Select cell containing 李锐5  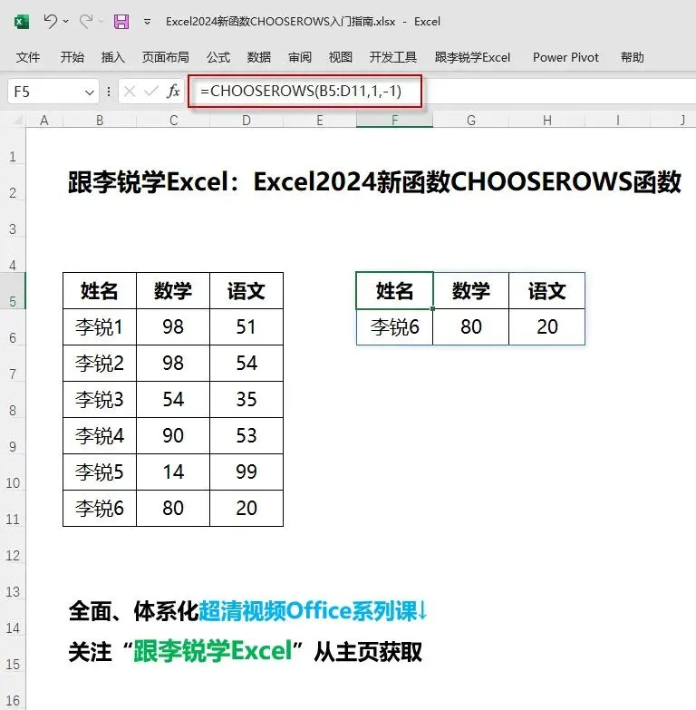(x=100, y=472)
